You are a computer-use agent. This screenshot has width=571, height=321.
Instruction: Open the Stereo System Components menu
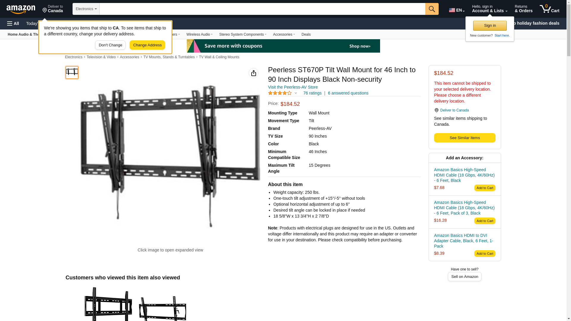[243, 34]
